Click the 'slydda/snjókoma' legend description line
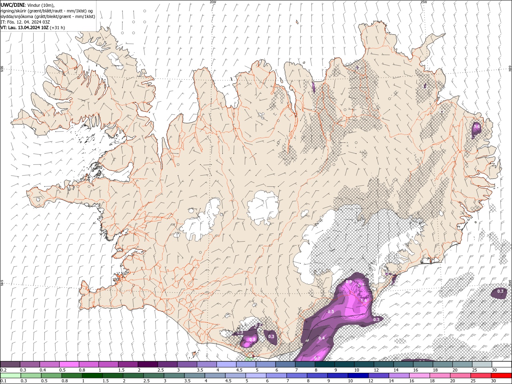Screen dimensions: 512x384 pyautogui.click(x=48, y=16)
